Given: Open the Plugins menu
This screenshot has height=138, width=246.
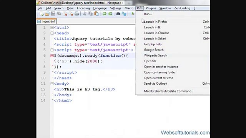Looking at the screenshot, I should click(151, 8).
